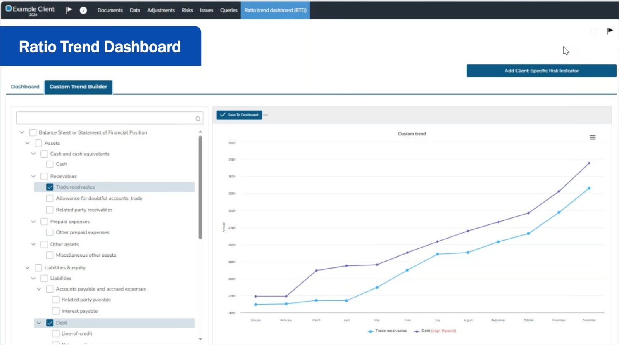Open the Adjustments menu item
Image resolution: width=619 pixels, height=345 pixels.
coord(161,10)
